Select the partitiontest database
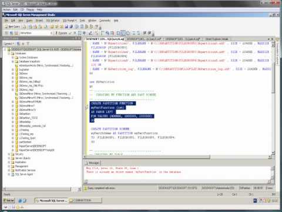This screenshot has height=212, width=282. point(25,142)
